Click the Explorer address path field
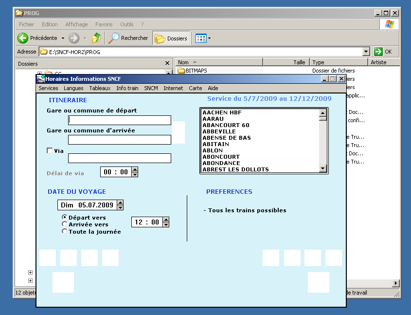This screenshot has width=411, height=315. point(201,52)
